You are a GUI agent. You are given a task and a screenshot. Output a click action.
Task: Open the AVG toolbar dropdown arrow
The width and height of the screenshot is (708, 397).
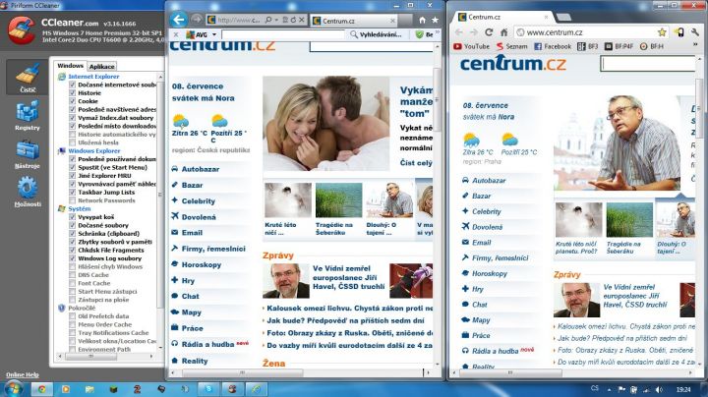tap(214, 34)
